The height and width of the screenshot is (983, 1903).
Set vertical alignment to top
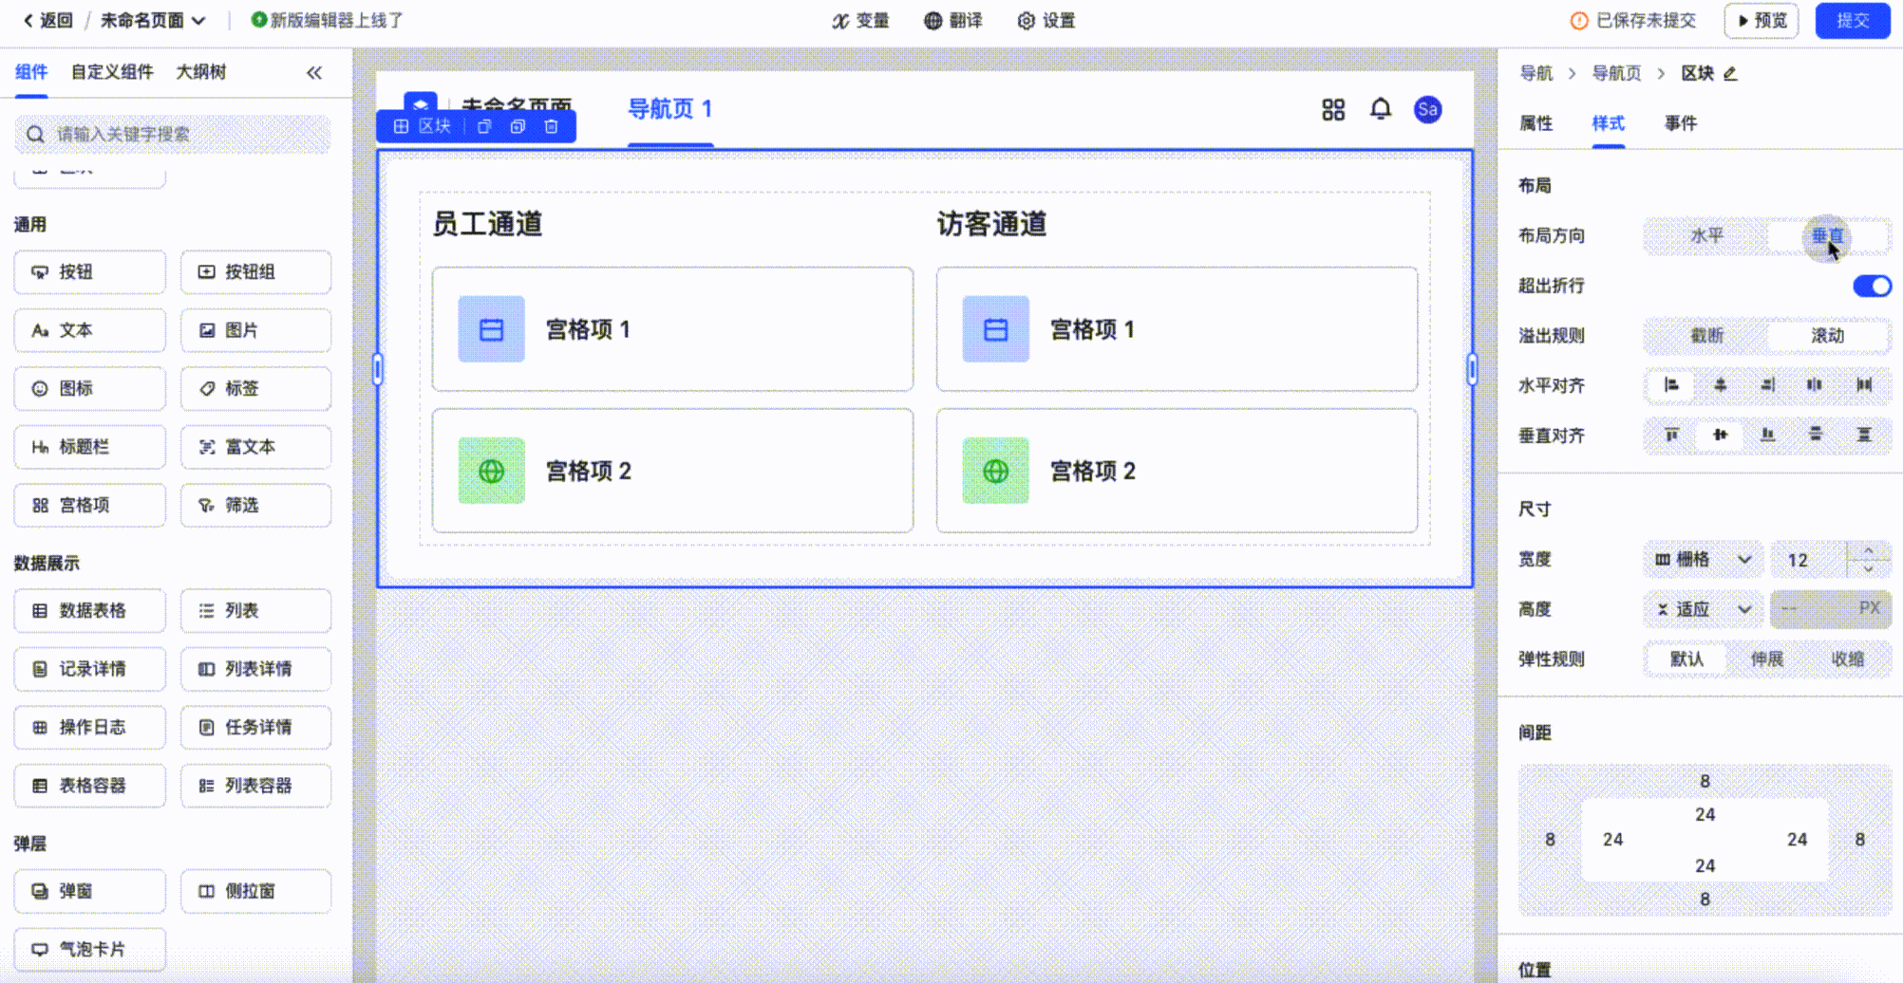(1671, 436)
